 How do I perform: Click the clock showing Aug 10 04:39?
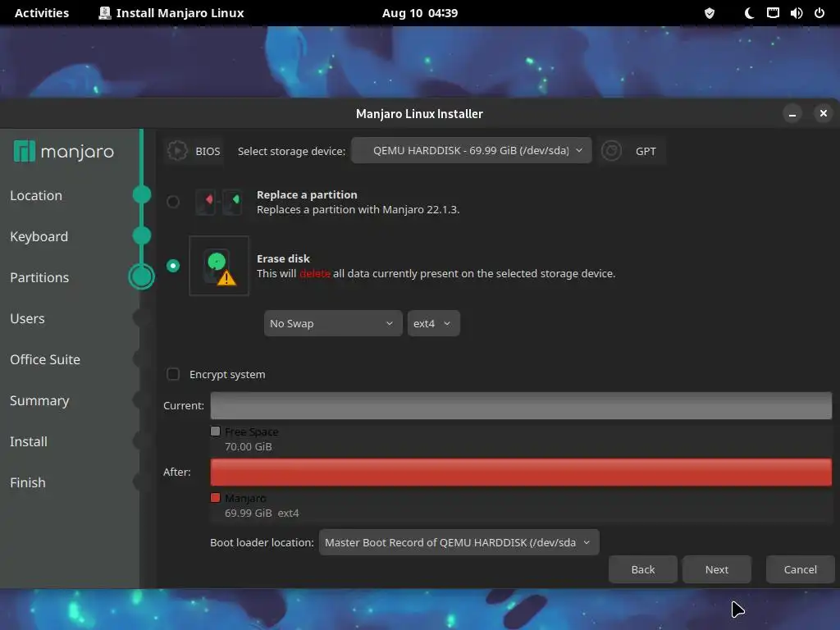(420, 13)
